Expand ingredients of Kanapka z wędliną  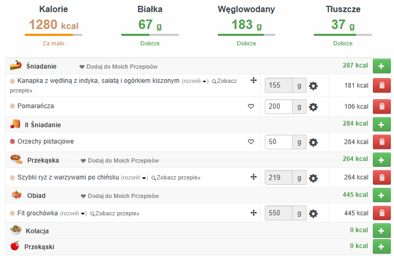(x=195, y=81)
